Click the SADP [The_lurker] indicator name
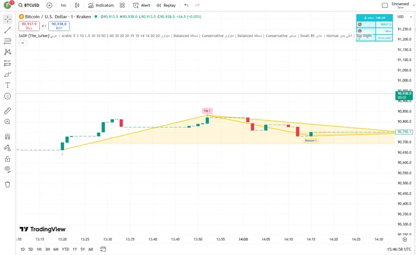 (34, 36)
